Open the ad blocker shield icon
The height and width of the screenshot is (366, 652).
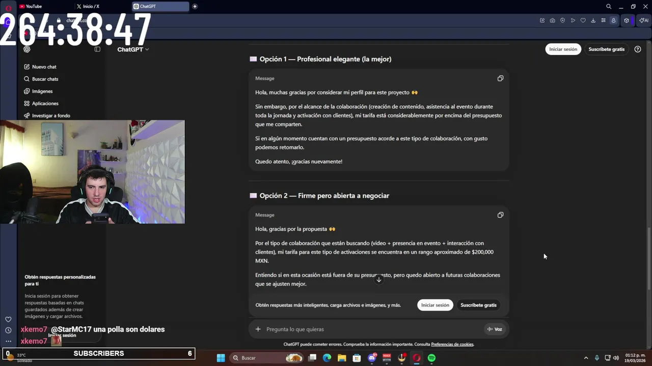[x=562, y=20]
